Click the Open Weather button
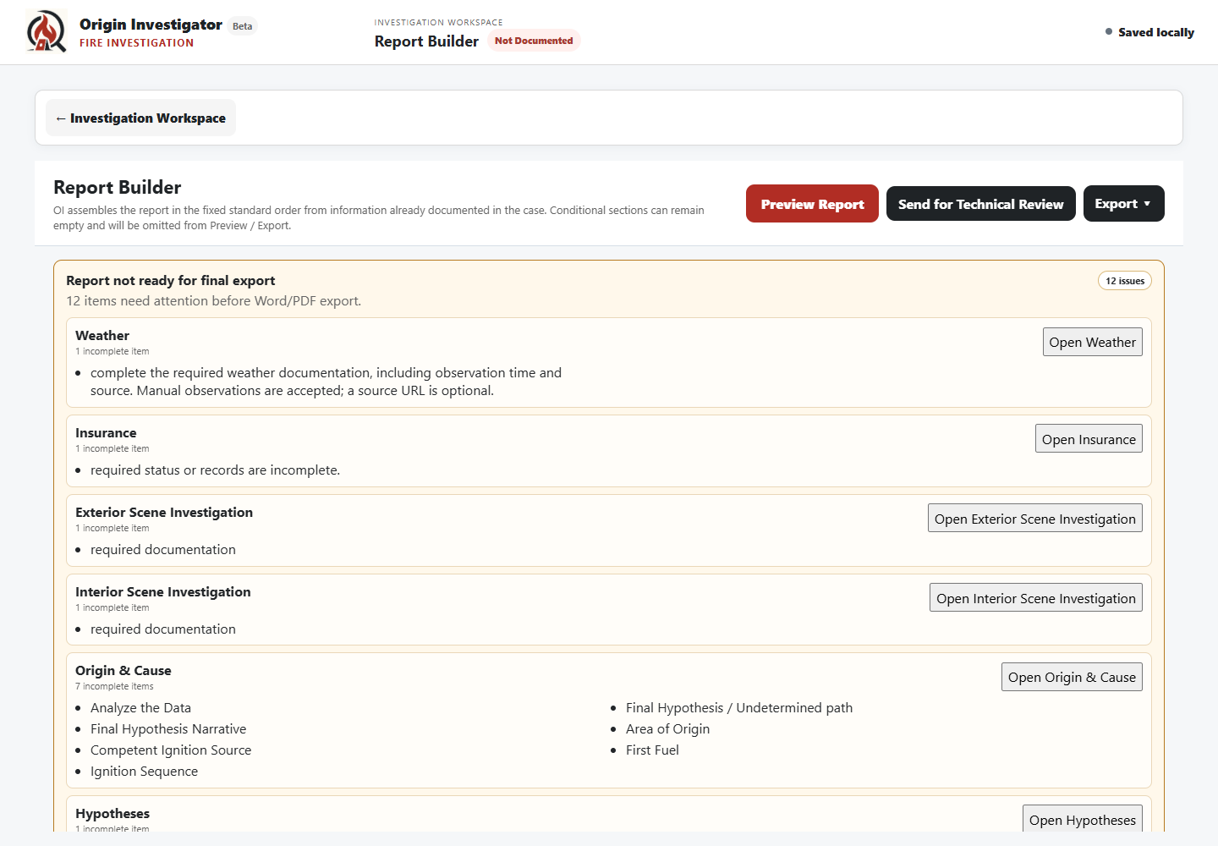 tap(1092, 342)
